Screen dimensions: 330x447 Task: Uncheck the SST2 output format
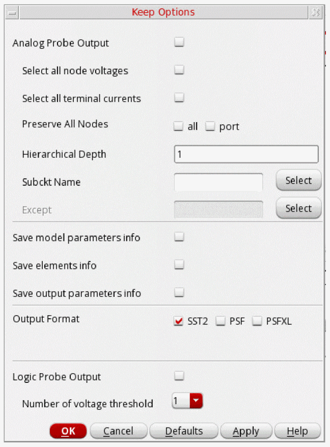(x=179, y=321)
